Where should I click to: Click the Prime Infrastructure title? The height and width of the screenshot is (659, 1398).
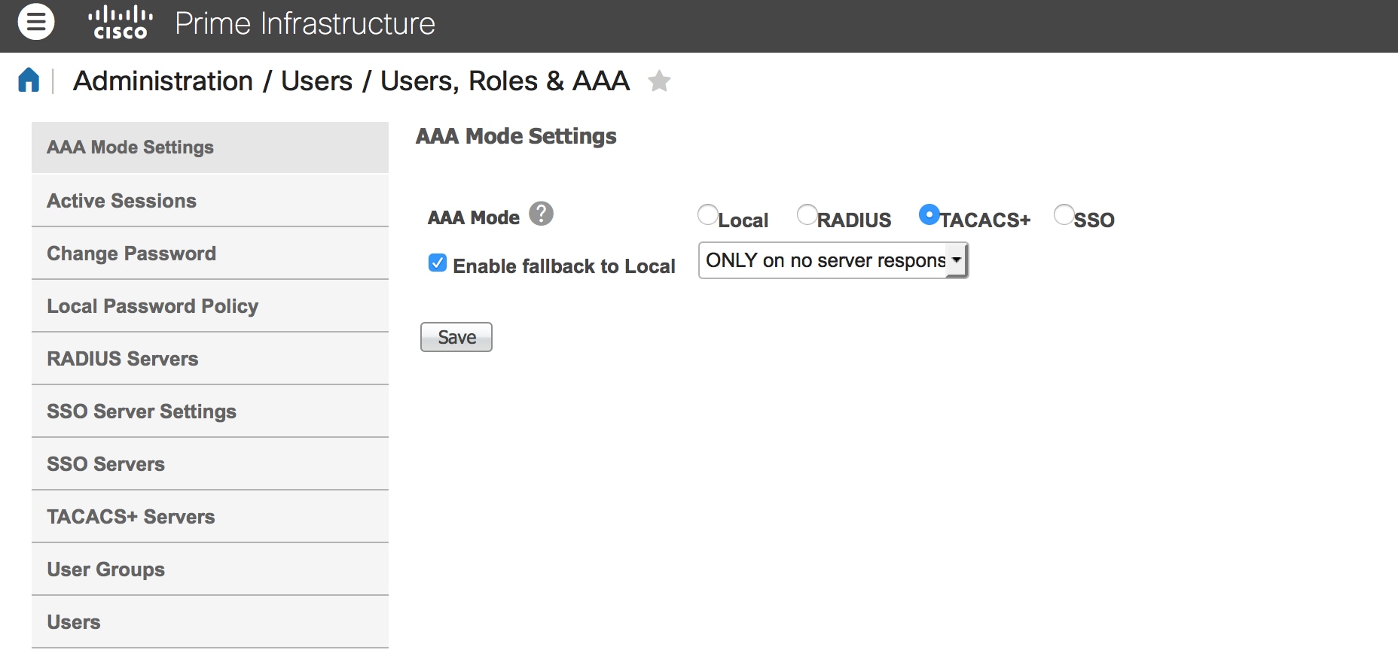point(305,23)
